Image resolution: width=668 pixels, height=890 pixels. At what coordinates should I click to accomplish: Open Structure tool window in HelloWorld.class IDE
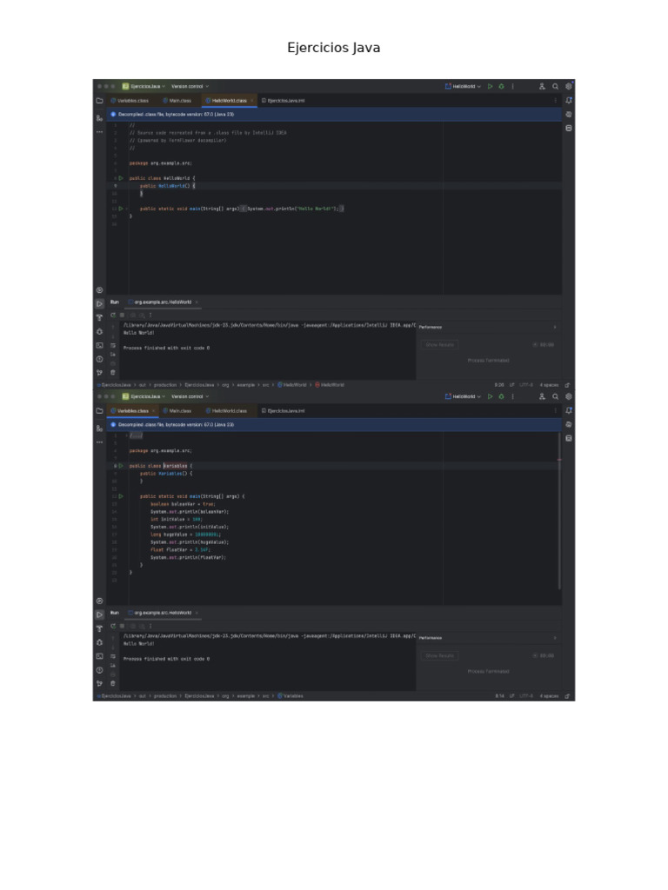point(99,118)
